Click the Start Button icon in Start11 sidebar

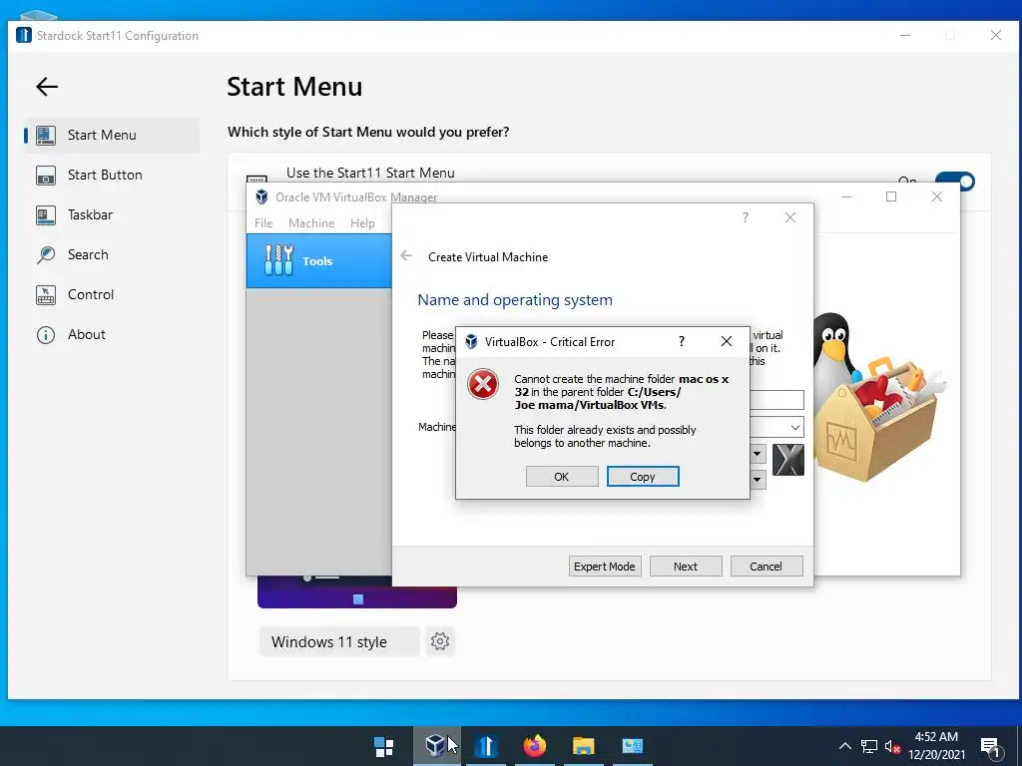(x=46, y=176)
